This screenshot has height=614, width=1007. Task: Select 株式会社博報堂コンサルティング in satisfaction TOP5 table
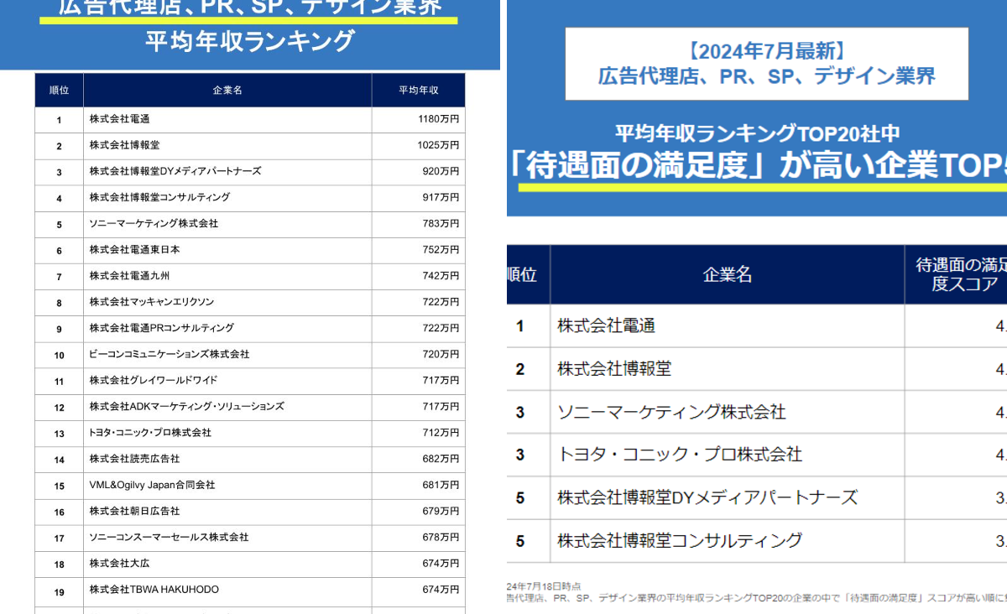[x=680, y=540]
